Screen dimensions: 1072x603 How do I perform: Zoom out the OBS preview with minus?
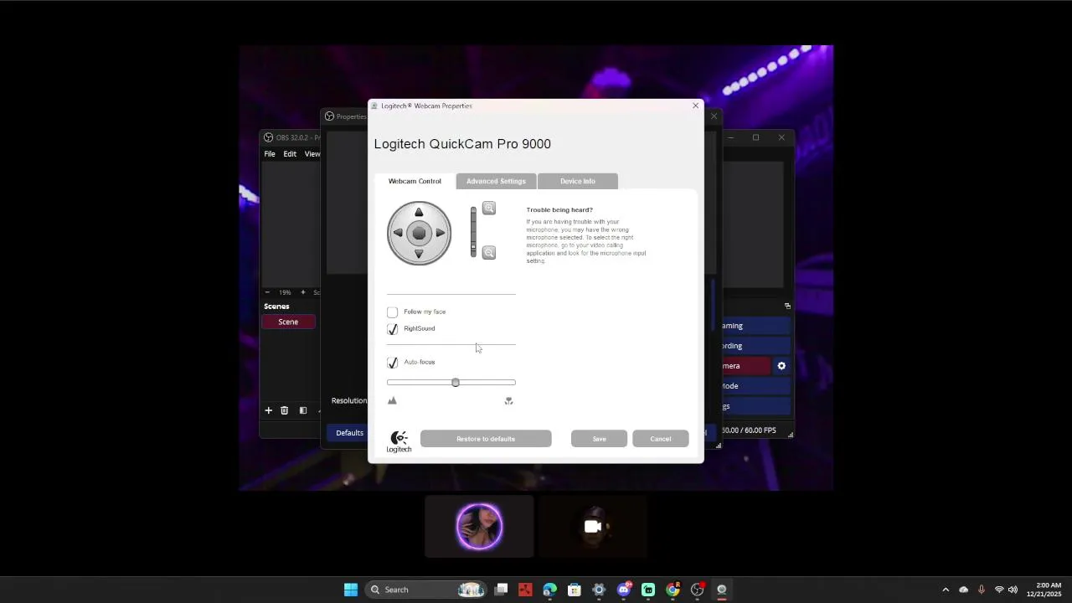point(267,292)
